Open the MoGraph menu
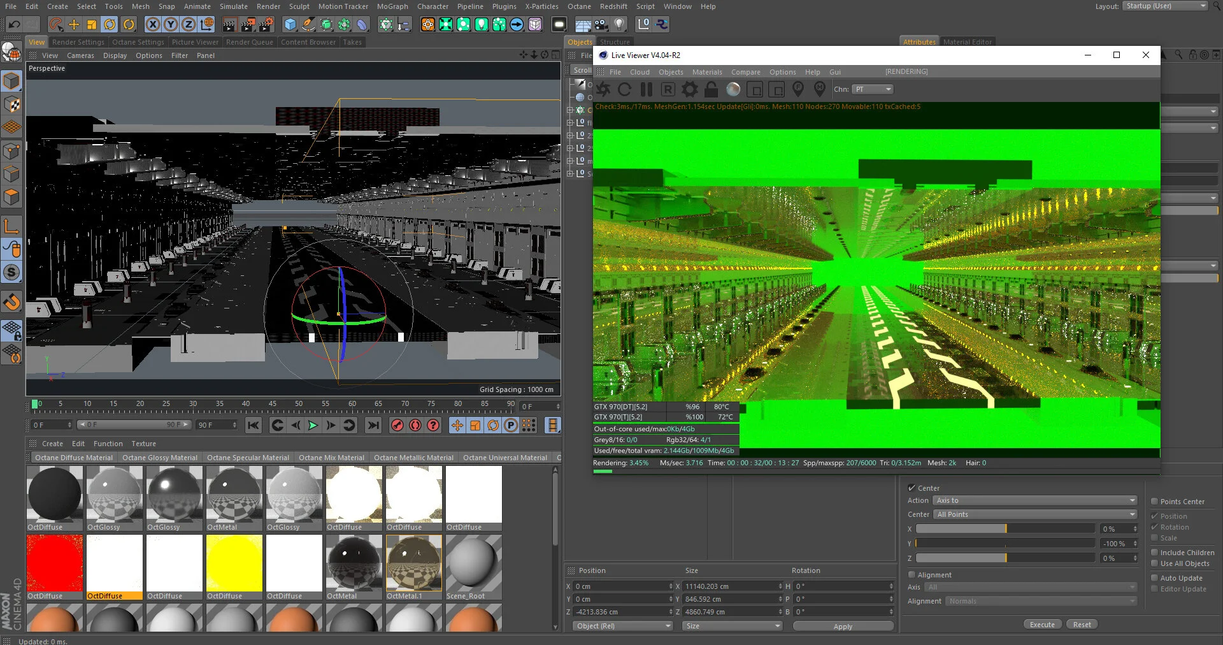Screen dimensions: 1223x645 [x=392, y=6]
